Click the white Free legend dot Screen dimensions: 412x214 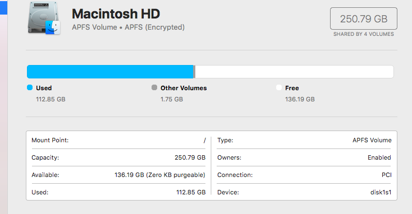279,87
